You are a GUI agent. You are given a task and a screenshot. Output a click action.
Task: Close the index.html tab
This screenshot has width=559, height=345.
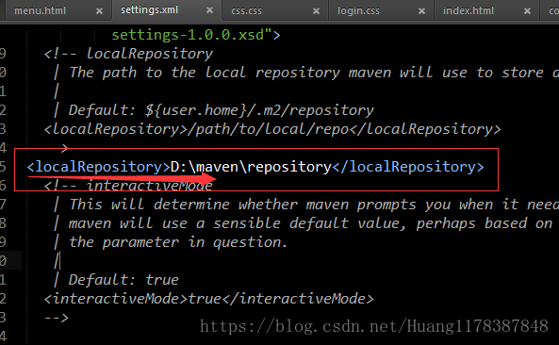pyautogui.click(x=527, y=11)
